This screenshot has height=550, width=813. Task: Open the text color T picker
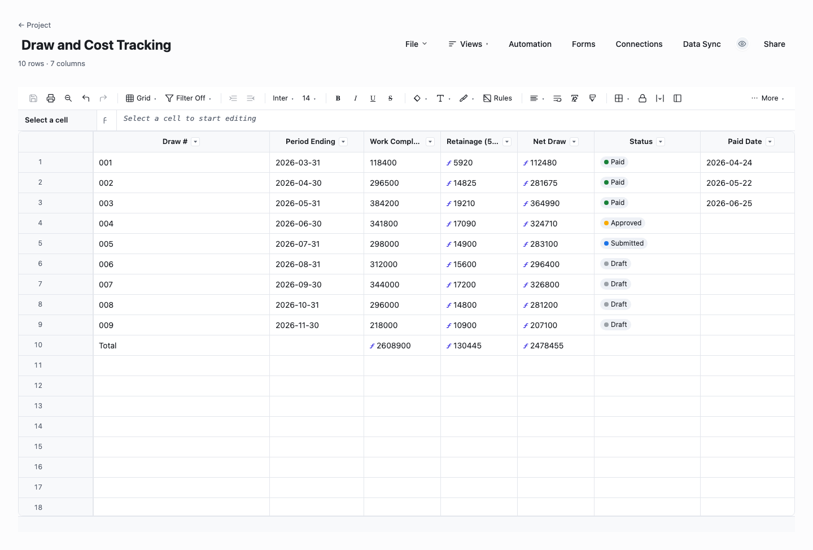(x=443, y=98)
